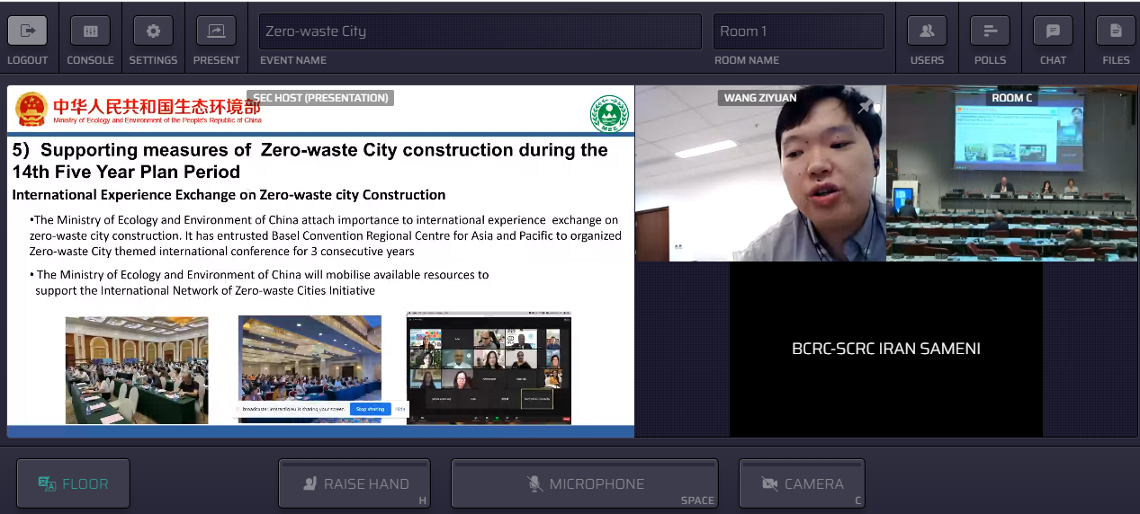Toggle the Camera button
1140x514 pixels.
pos(802,483)
